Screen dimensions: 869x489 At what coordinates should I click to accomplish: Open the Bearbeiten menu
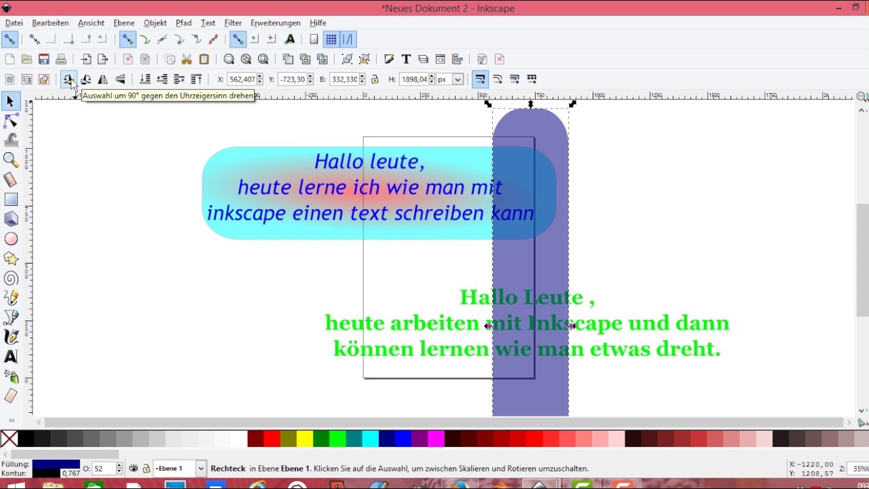(50, 23)
